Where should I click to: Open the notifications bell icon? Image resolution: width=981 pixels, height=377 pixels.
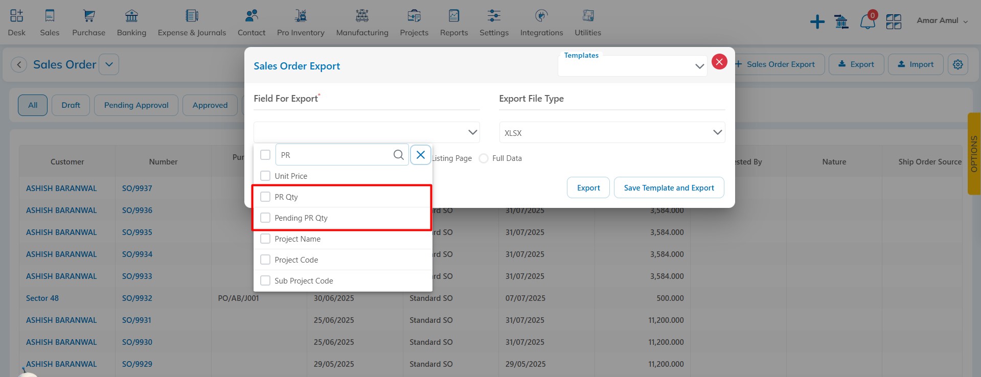[868, 21]
